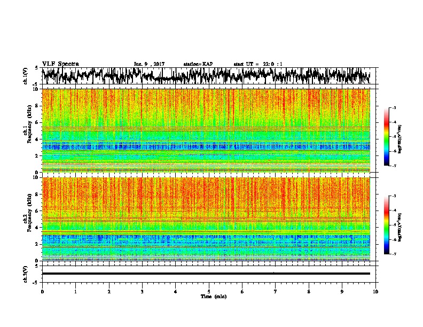The width and height of the screenshot is (423, 327).
Task: Click the "-3" label on ch.1 color bar
Action: 394,108
